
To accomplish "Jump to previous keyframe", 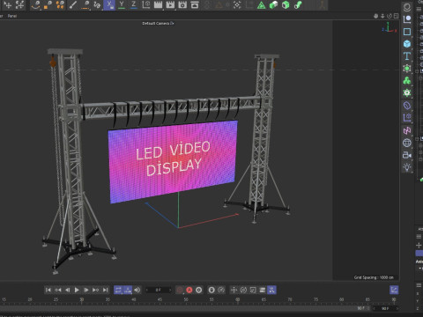I will [x=58, y=290].
